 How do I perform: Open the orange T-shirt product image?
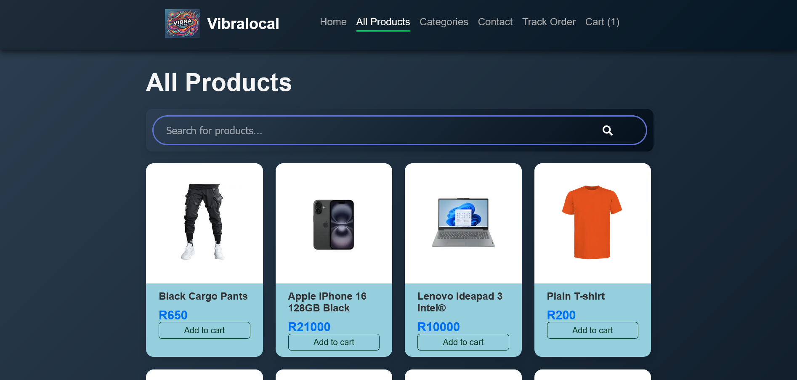(x=592, y=222)
